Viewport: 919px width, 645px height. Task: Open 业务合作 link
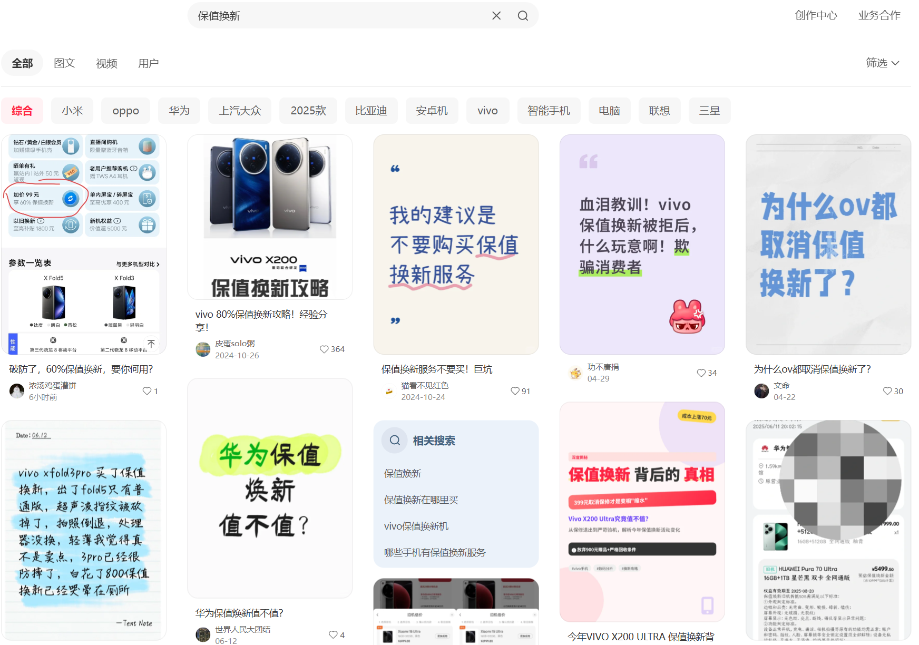pos(879,15)
